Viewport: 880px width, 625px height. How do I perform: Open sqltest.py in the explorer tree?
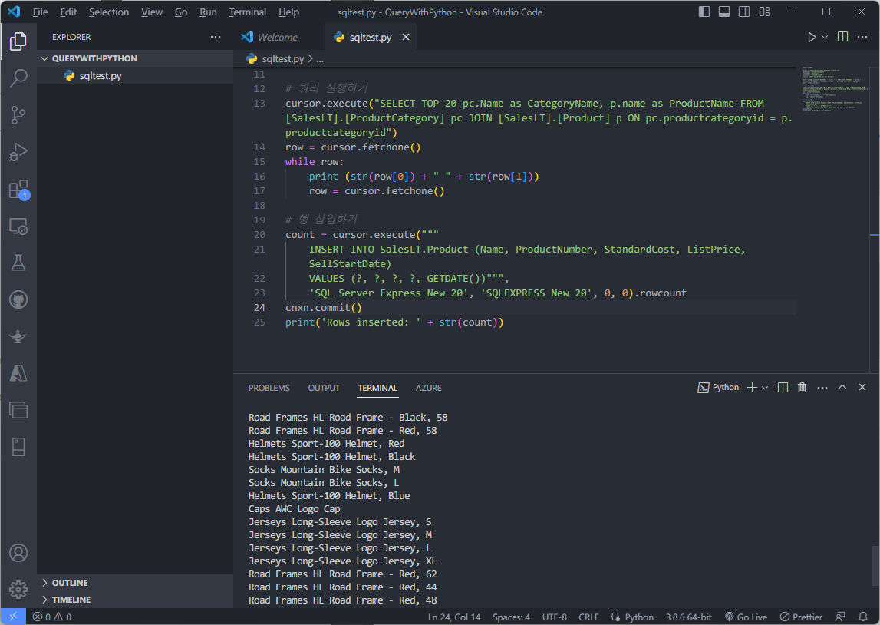135,76
